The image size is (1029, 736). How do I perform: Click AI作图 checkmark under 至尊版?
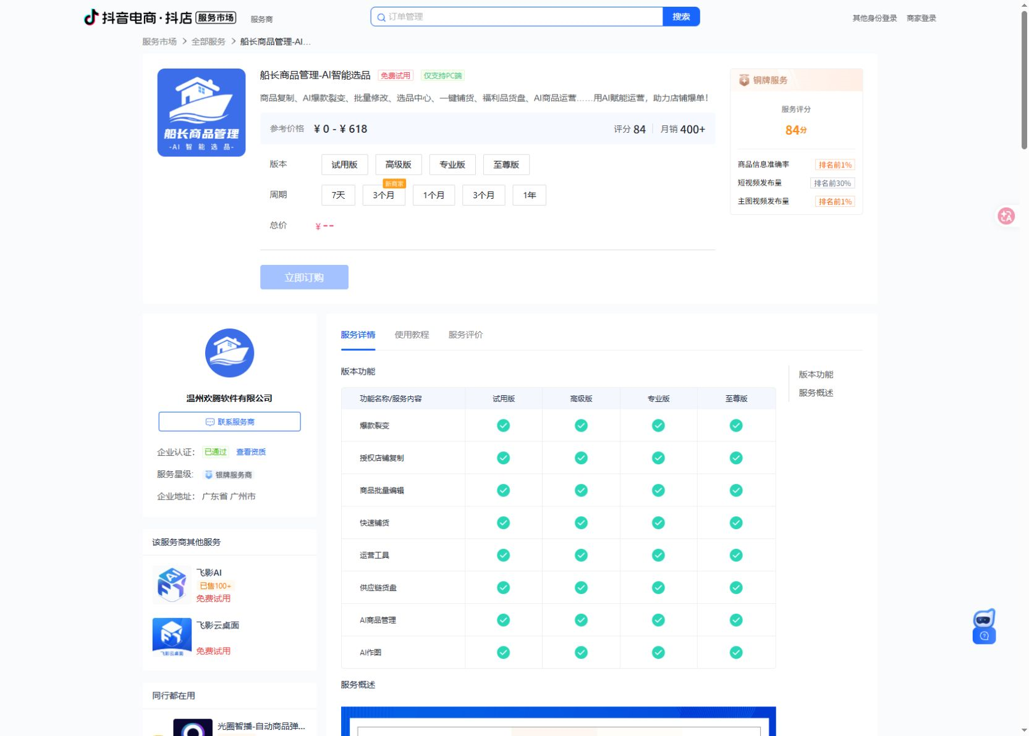(x=736, y=653)
